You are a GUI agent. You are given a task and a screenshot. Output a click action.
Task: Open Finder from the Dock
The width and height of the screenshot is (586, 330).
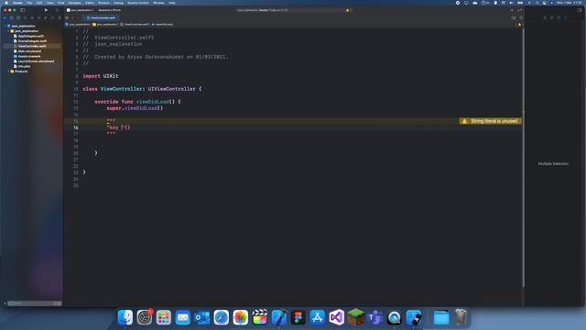pos(125,317)
